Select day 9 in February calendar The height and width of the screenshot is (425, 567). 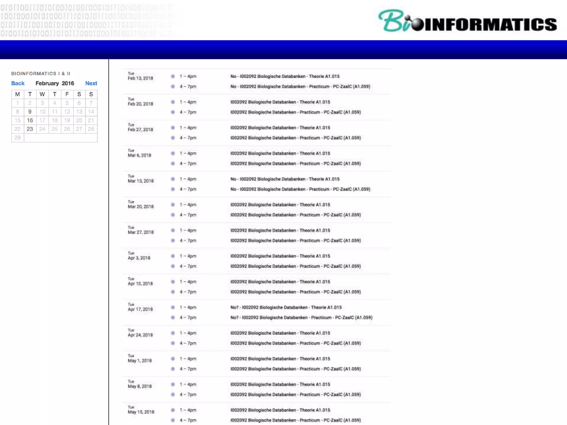[30, 112]
